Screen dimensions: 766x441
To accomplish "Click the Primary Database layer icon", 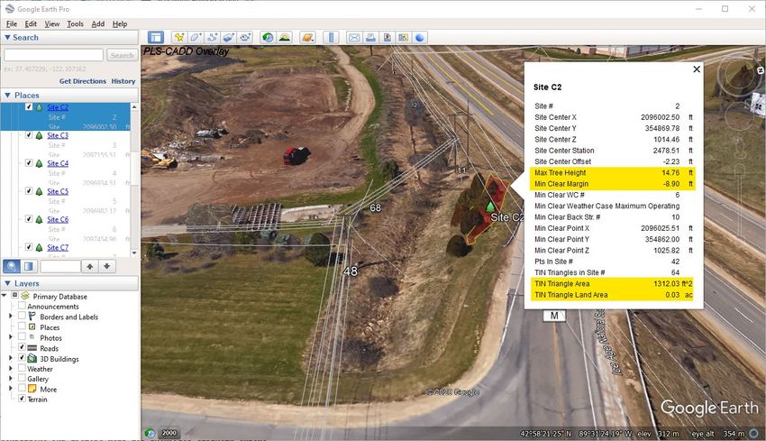I will [25, 296].
